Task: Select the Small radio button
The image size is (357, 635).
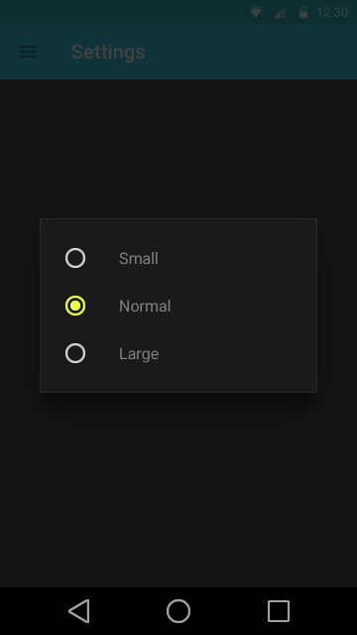Action: (x=75, y=258)
